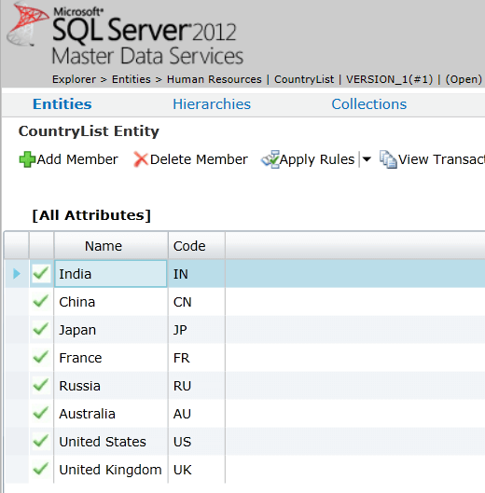Screen dimensions: 485x493
Task: Switch to the Collections tab
Action: coord(368,104)
